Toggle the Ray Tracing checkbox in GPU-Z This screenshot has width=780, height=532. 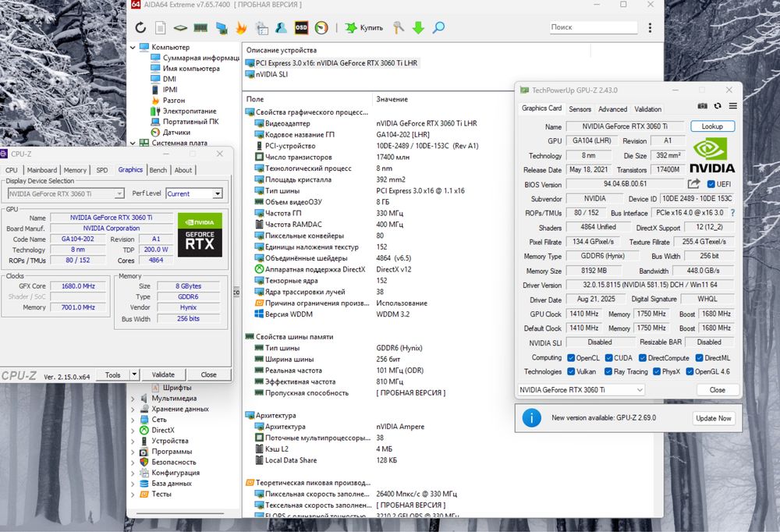click(x=608, y=371)
